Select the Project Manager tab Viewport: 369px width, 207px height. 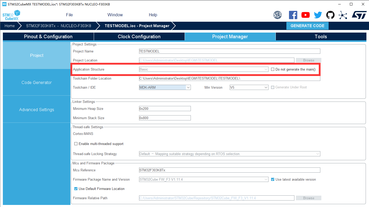230,36
